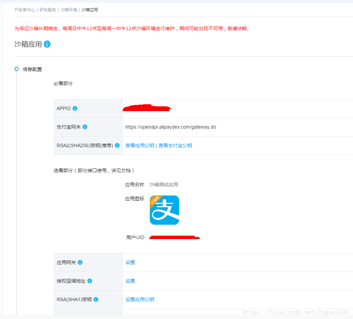This screenshot has height=319, width=353.
Task: Click the info icon next to 支付宝网关
Action: coord(85,127)
